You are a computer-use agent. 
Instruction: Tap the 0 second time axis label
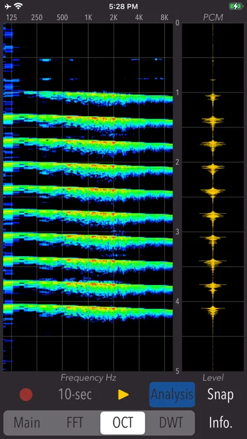pos(177,23)
